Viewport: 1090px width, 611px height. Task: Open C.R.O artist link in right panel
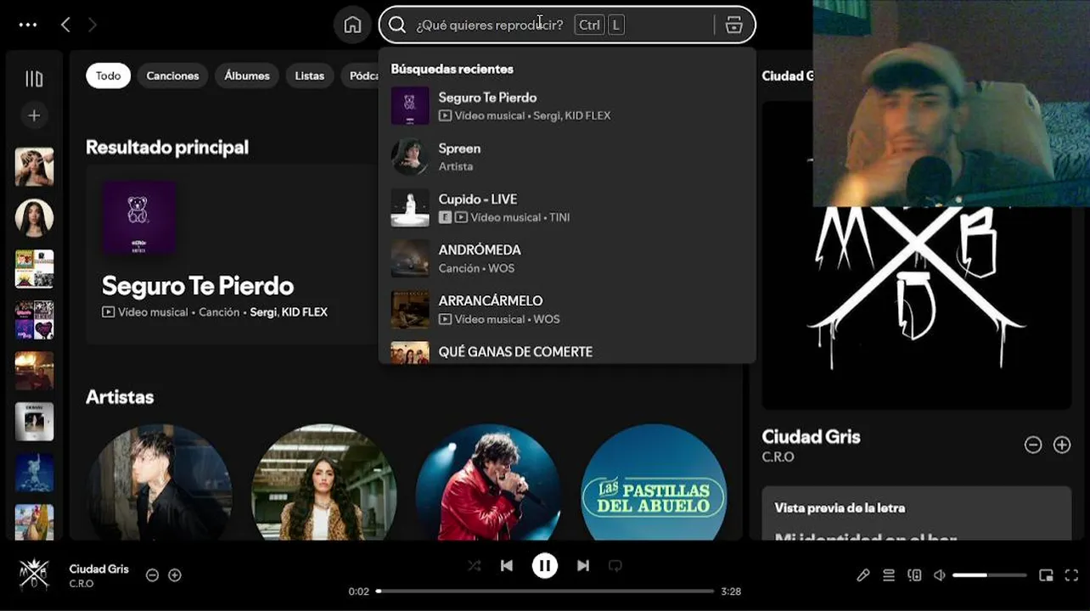pos(778,457)
